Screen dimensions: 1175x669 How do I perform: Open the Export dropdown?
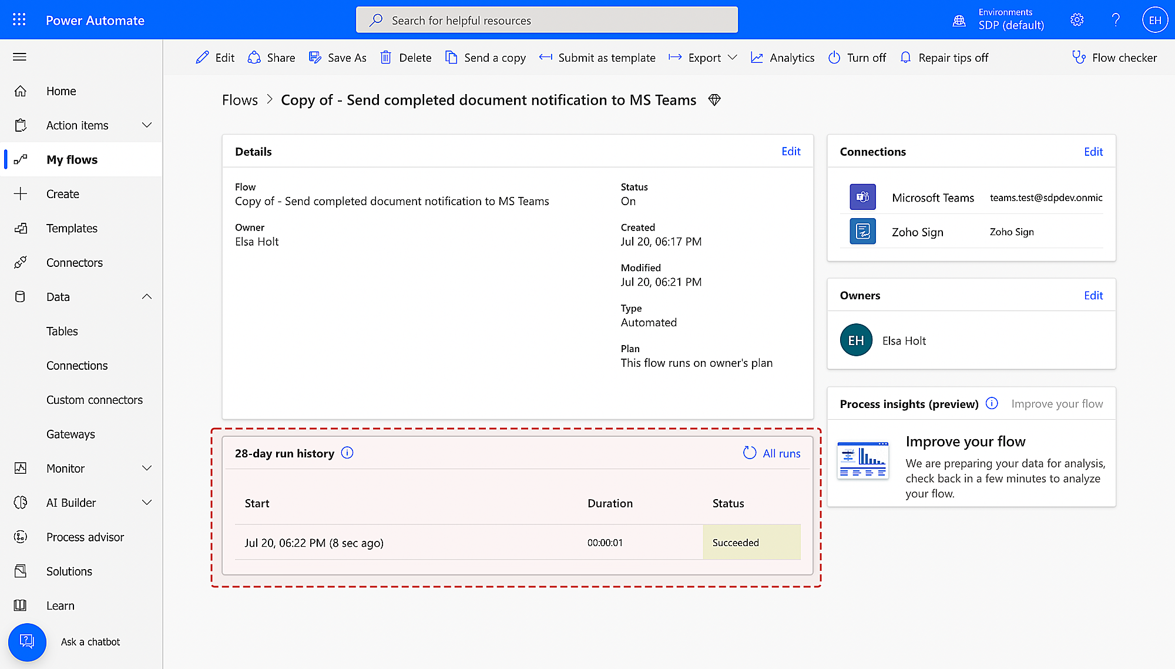point(703,58)
